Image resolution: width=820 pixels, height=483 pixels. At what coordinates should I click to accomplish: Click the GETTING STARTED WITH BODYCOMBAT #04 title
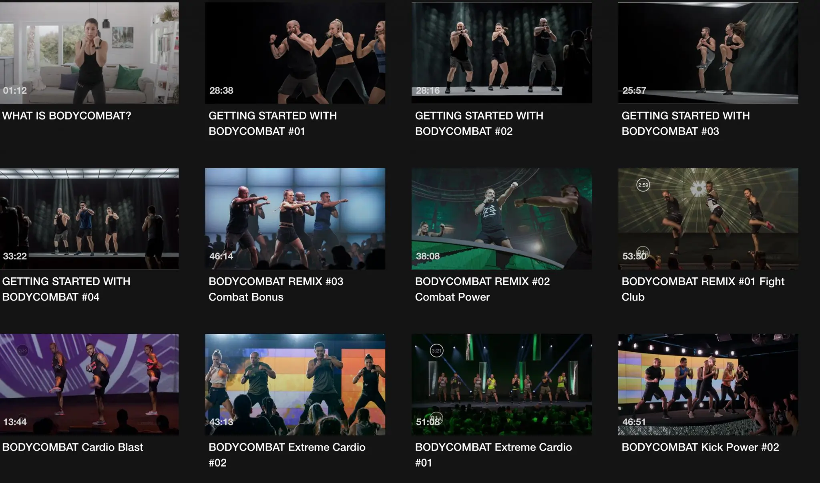pos(66,289)
